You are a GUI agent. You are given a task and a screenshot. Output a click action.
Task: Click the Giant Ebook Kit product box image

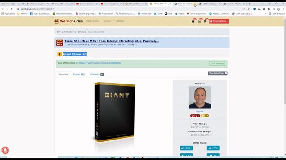(x=114, y=112)
